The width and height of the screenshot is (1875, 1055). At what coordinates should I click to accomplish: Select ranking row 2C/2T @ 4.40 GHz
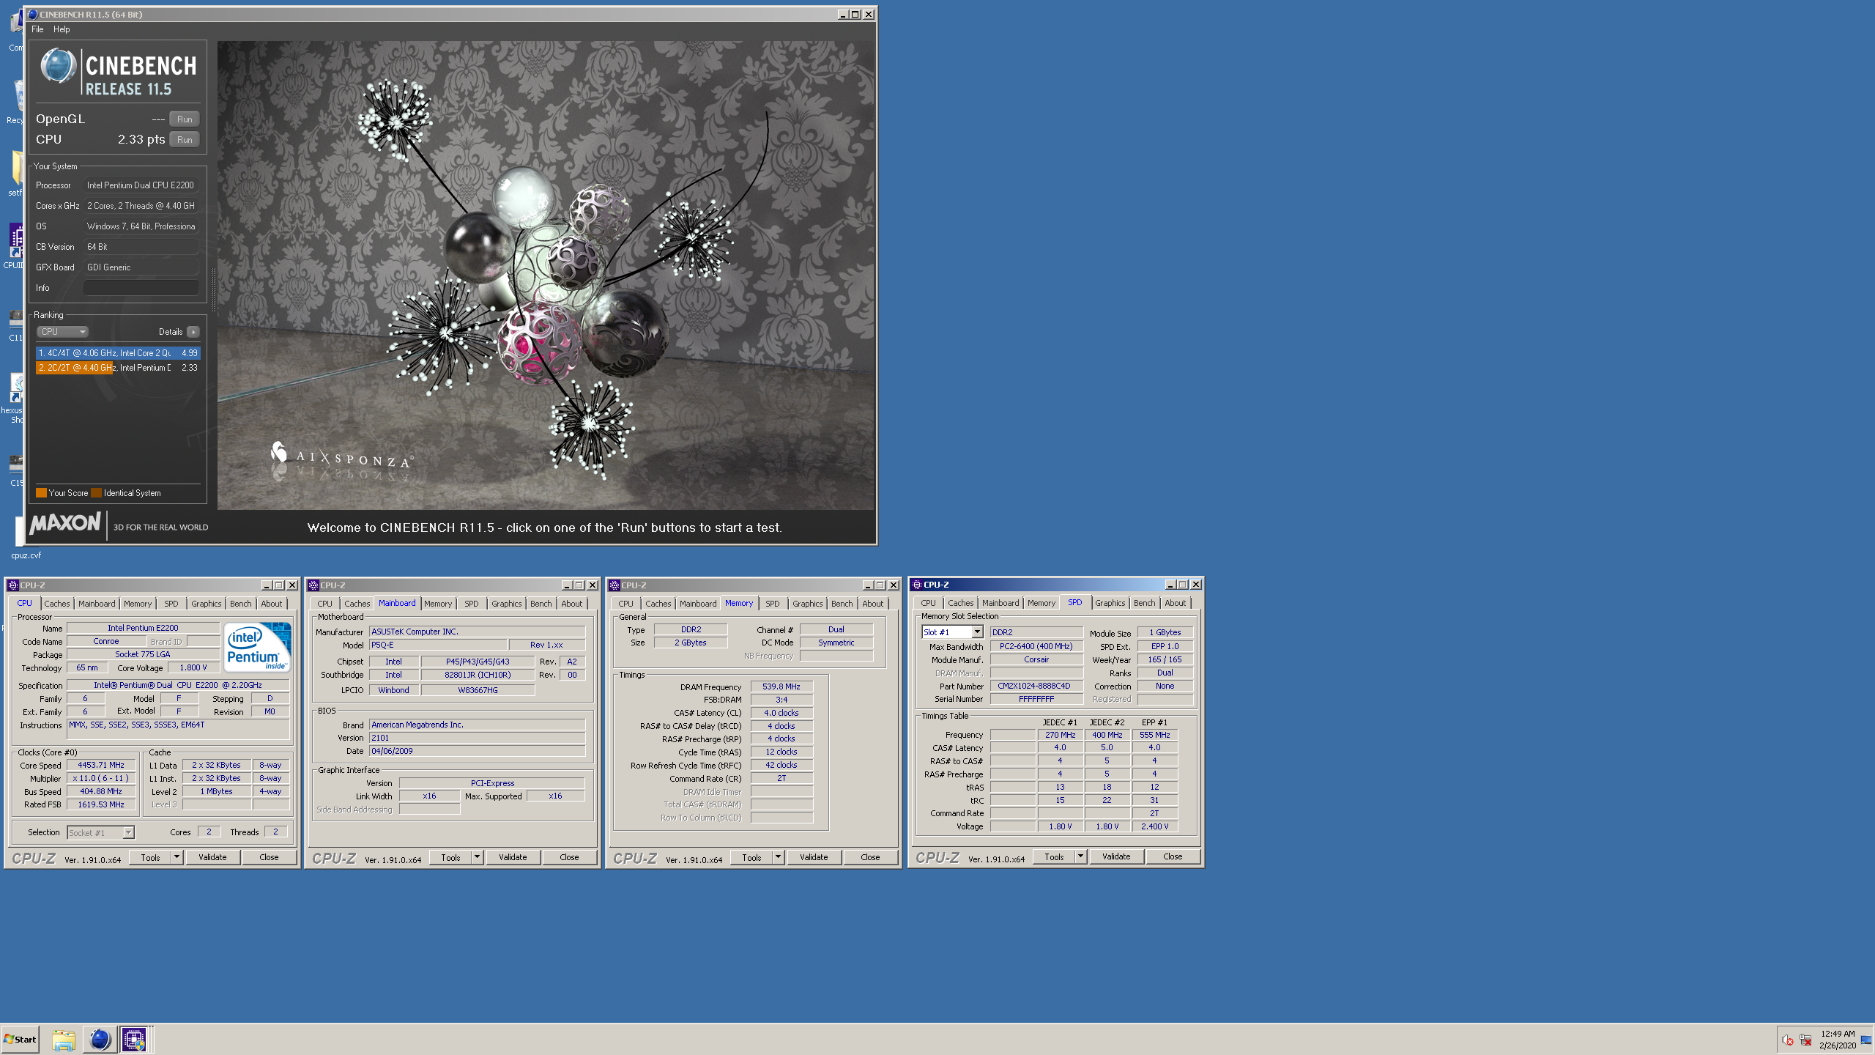(x=117, y=368)
